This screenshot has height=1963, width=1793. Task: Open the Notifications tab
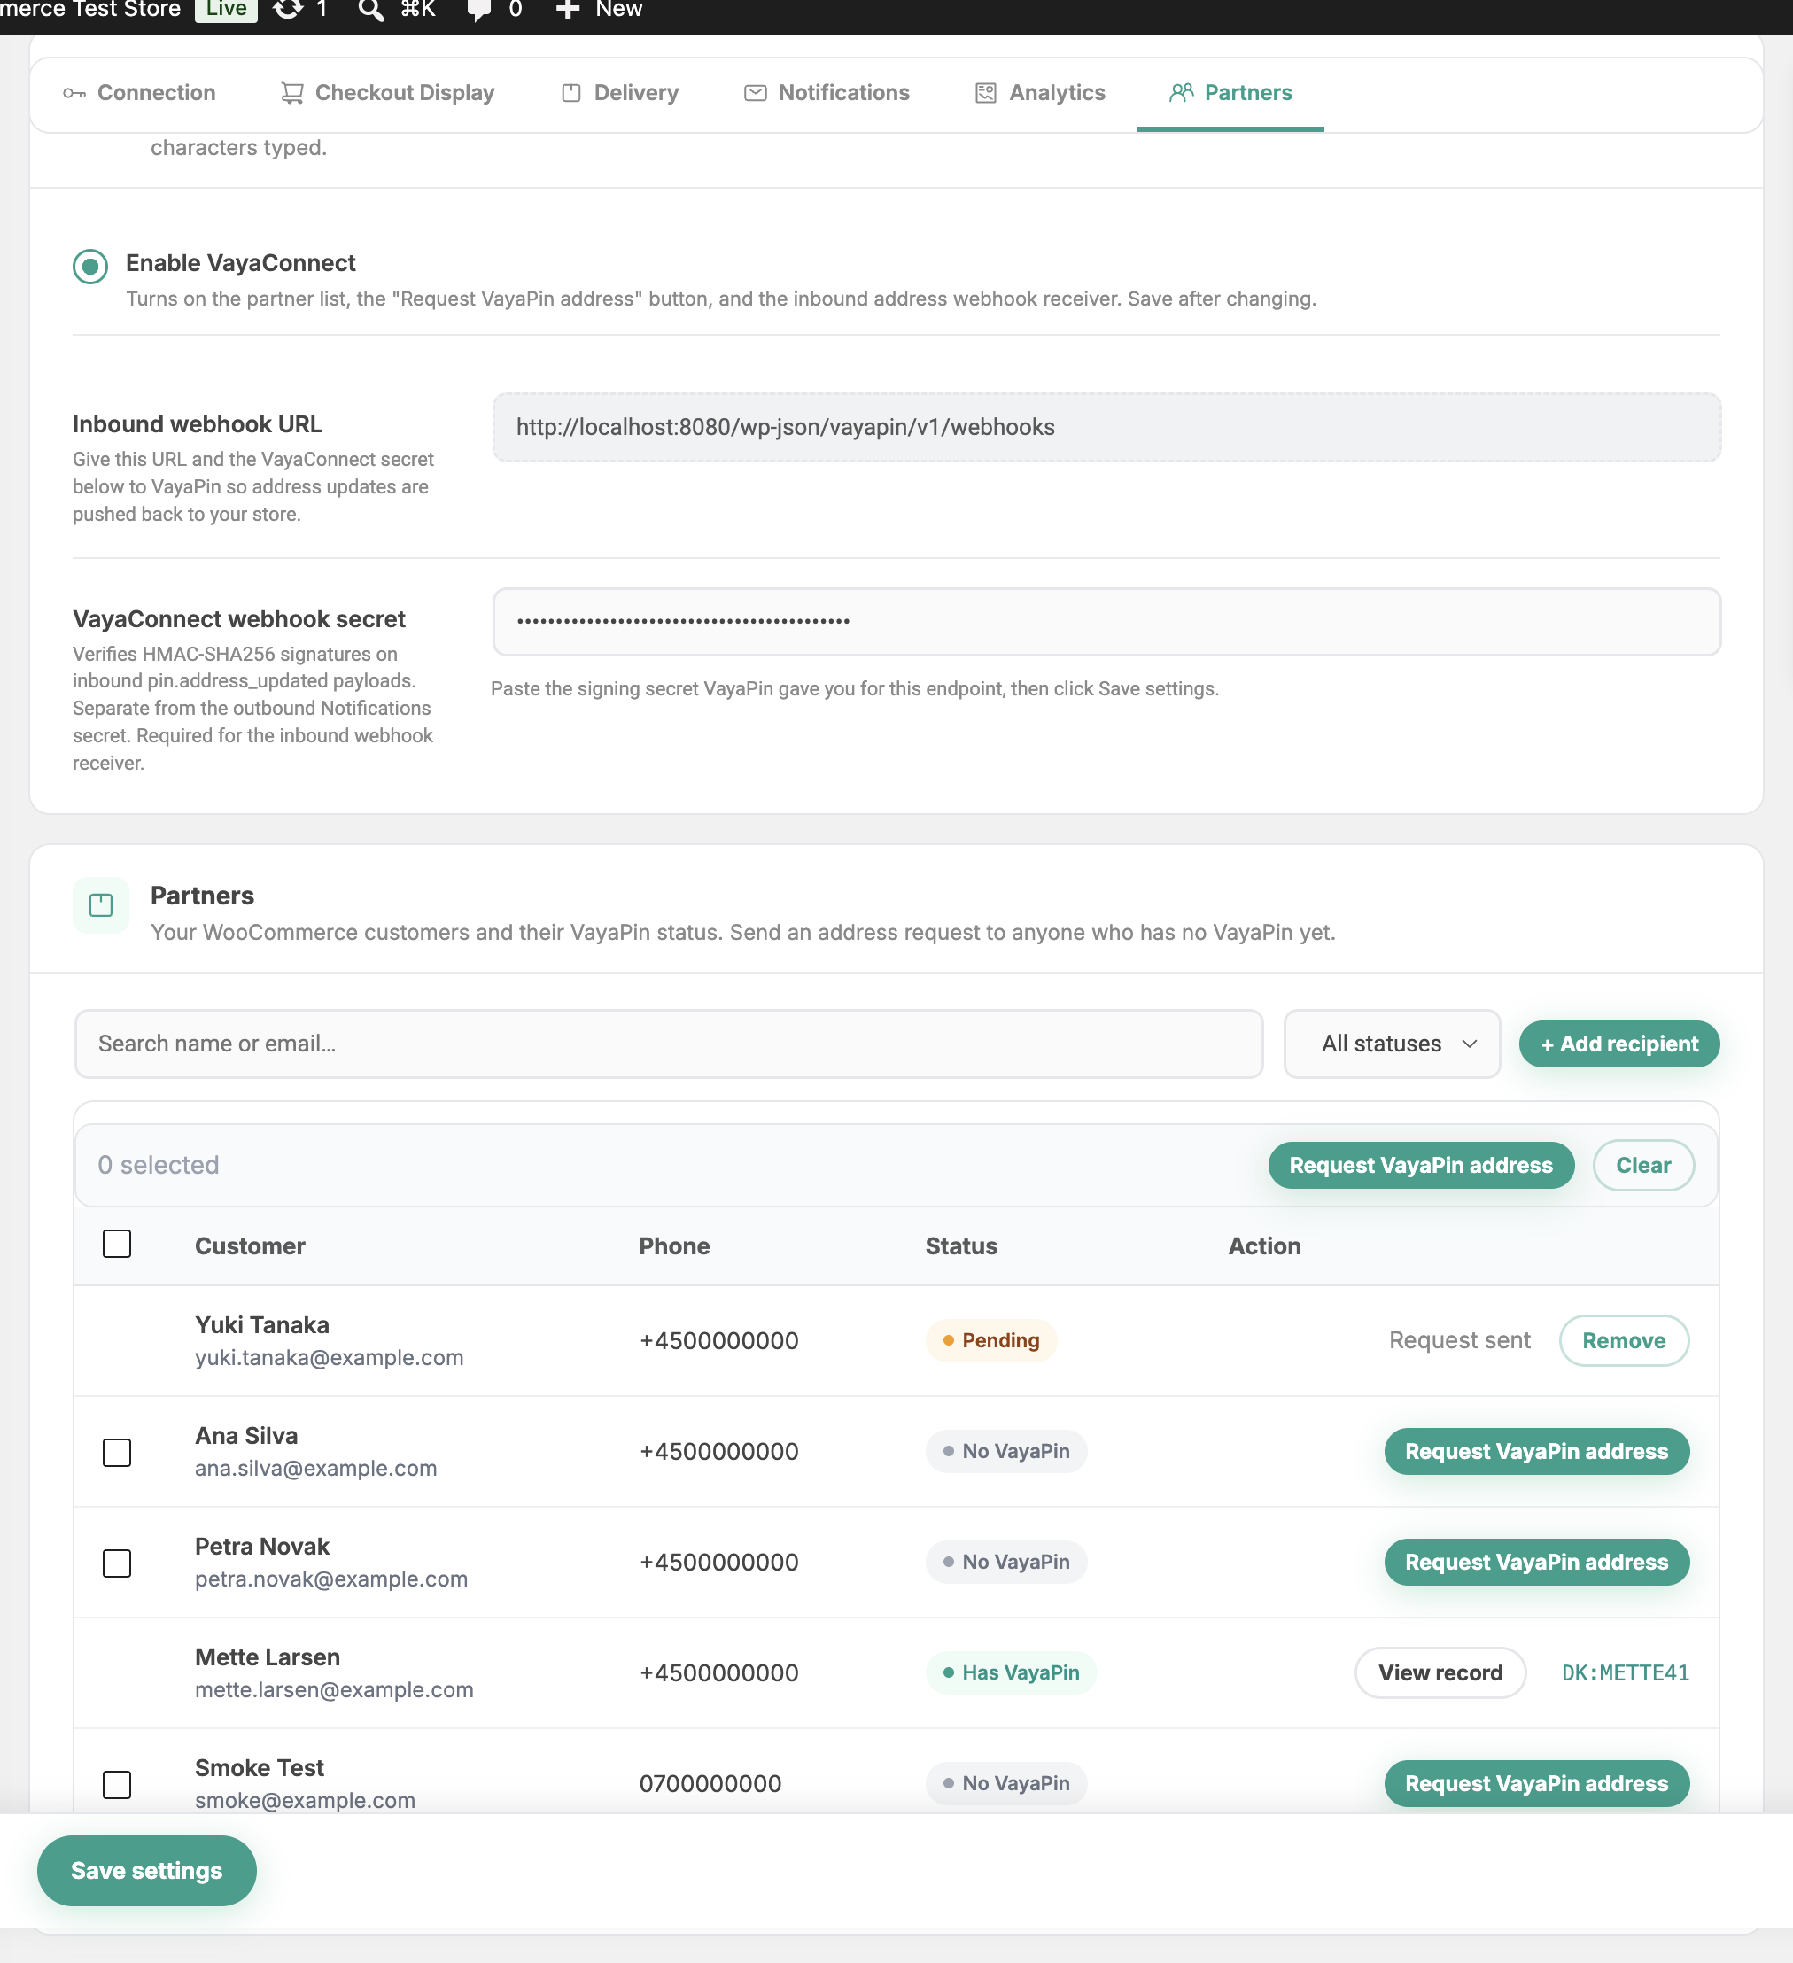(x=827, y=94)
